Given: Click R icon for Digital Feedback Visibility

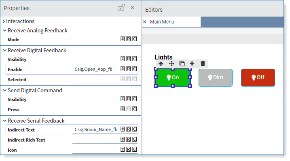Looking at the screenshot, I should pos(128,59).
